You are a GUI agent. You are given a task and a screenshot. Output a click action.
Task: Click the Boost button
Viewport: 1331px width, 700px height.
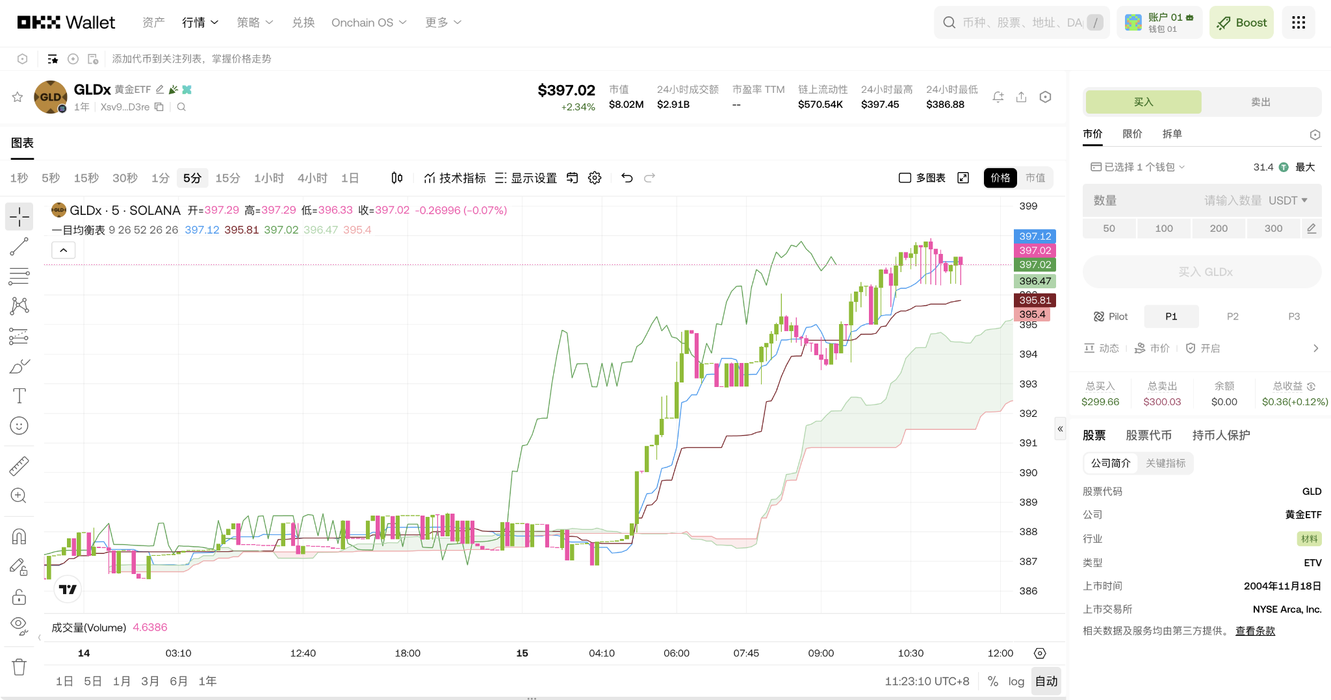(x=1241, y=23)
